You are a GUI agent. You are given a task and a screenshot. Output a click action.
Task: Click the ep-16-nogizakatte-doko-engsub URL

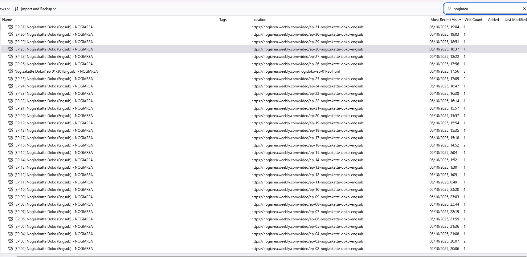click(307, 145)
